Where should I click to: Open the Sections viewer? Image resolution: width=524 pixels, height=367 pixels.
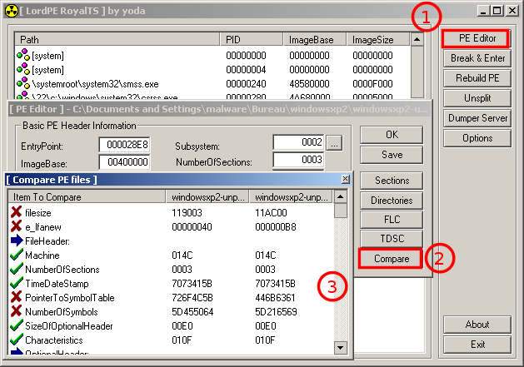click(391, 181)
